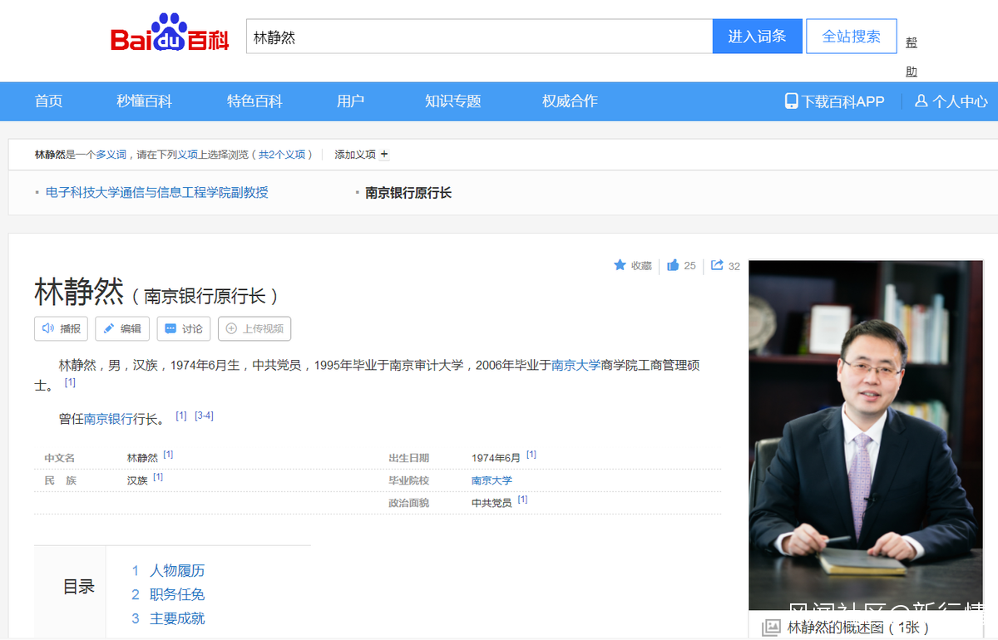Click the 林静然 page title heading
Screen dimensions: 998x640
pos(79,293)
